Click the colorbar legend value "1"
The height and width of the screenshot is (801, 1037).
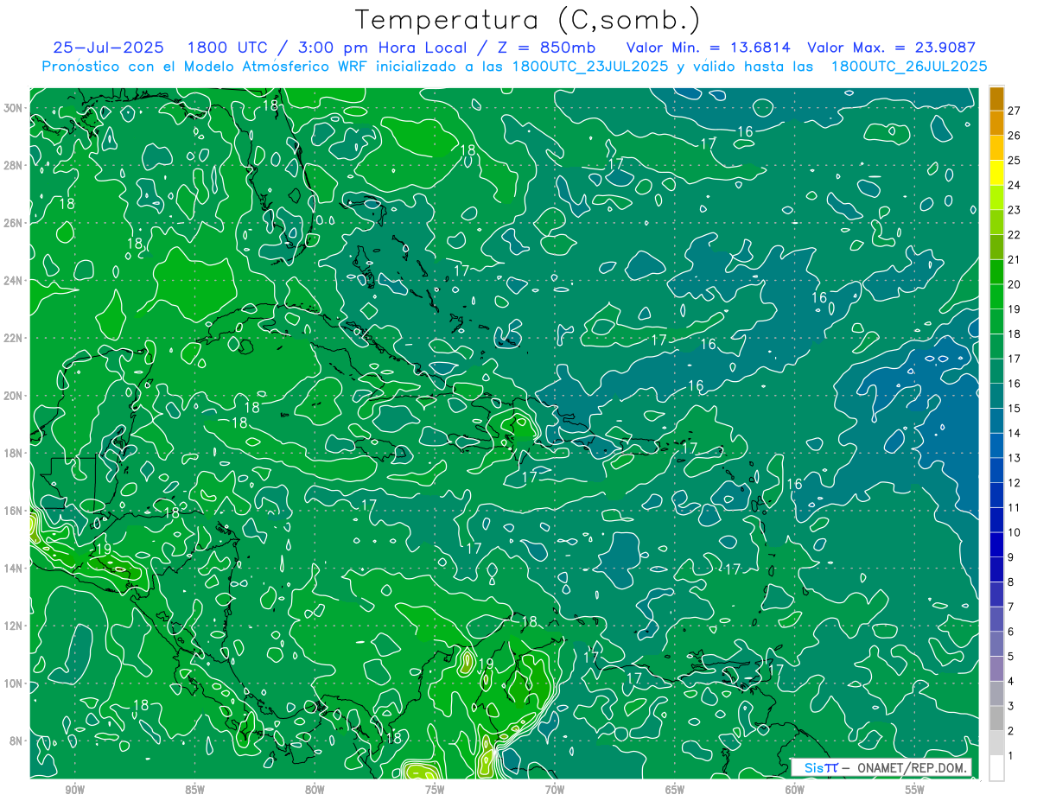1010,755
